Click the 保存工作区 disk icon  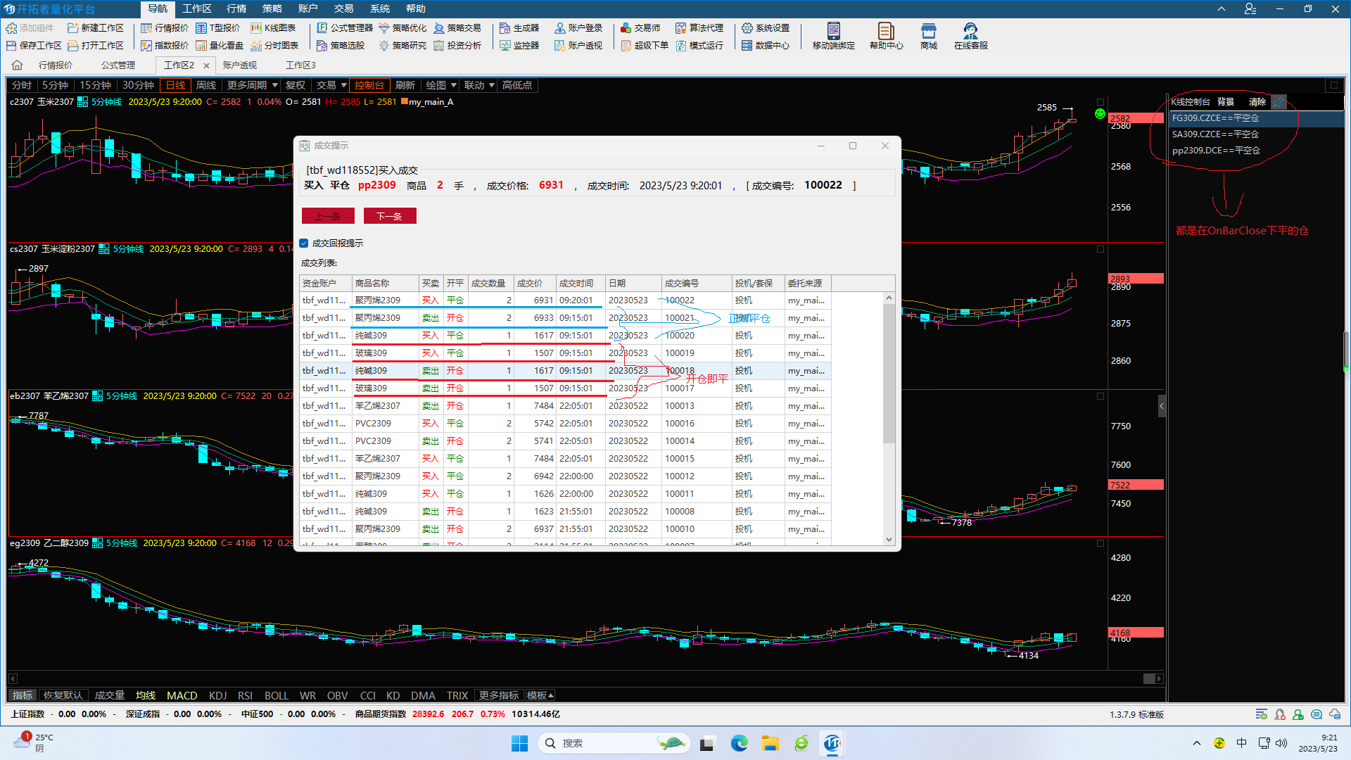(x=11, y=46)
